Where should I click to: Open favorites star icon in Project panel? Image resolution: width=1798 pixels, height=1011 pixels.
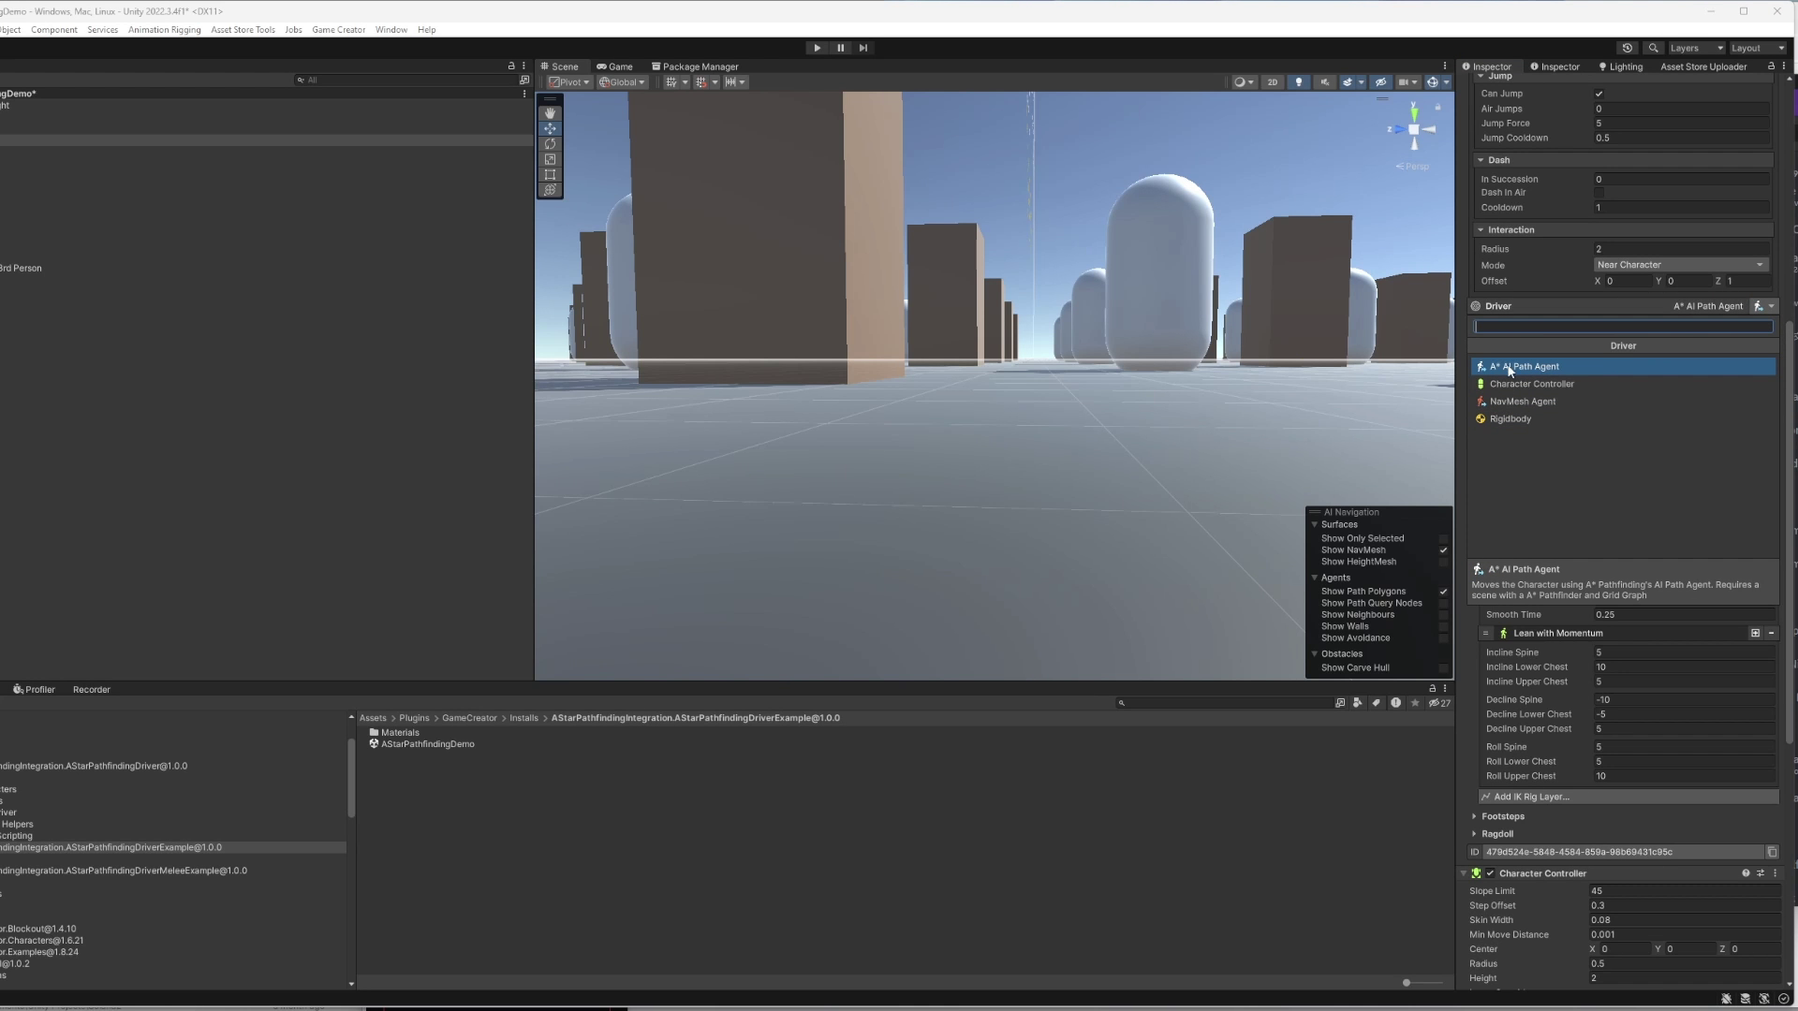point(1415,703)
